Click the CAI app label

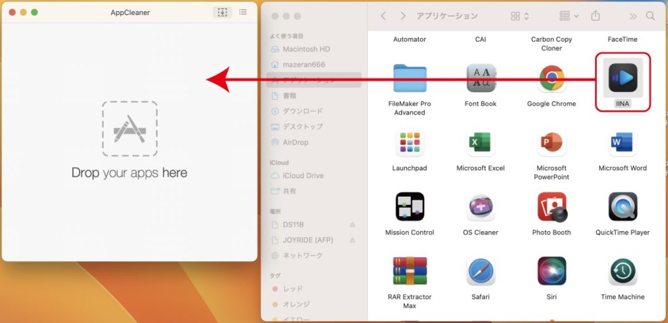[x=481, y=39]
